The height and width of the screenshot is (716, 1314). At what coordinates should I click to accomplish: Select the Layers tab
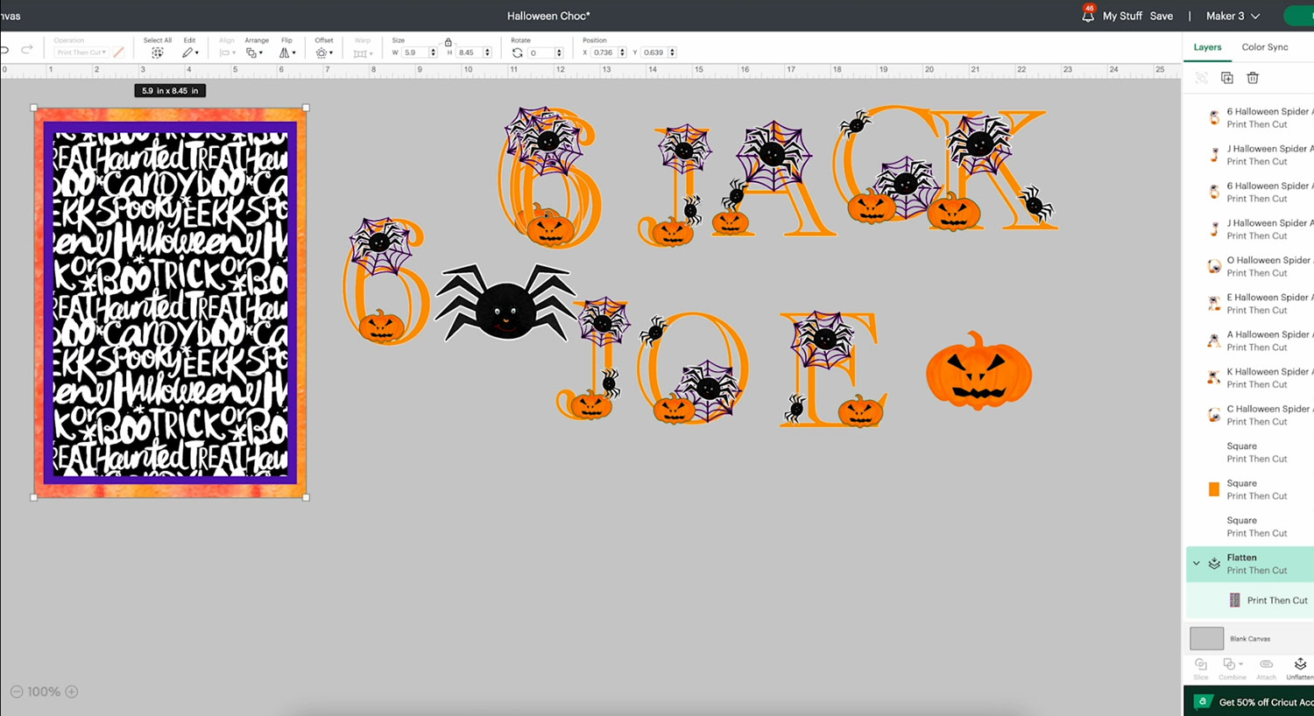(1207, 47)
